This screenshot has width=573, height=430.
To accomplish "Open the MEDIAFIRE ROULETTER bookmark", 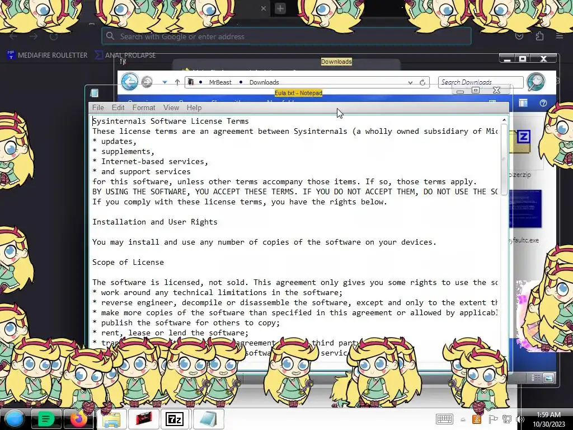I will coord(47,55).
